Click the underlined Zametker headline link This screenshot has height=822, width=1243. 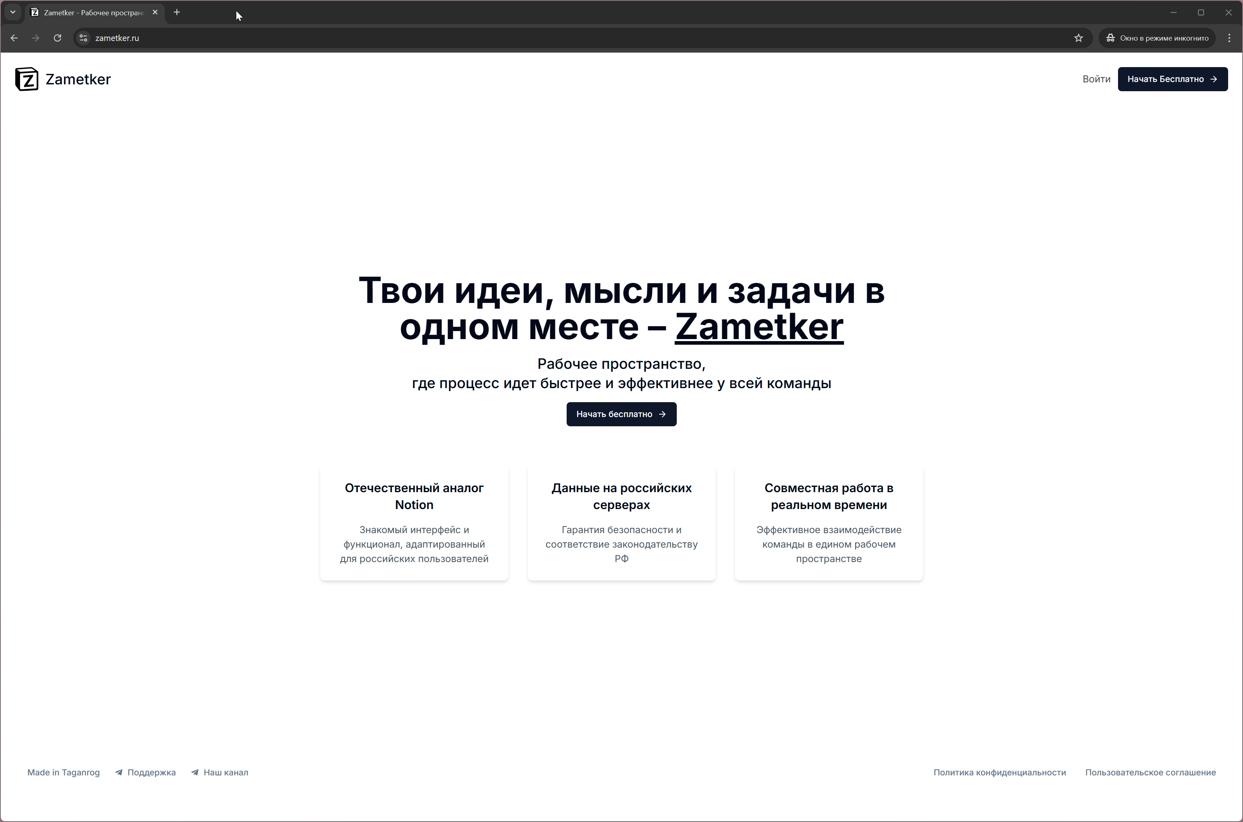click(x=759, y=327)
